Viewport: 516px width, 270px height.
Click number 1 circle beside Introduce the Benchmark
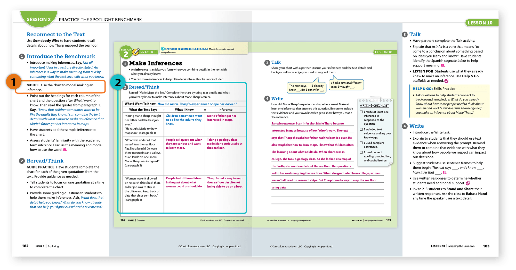click(x=22, y=56)
